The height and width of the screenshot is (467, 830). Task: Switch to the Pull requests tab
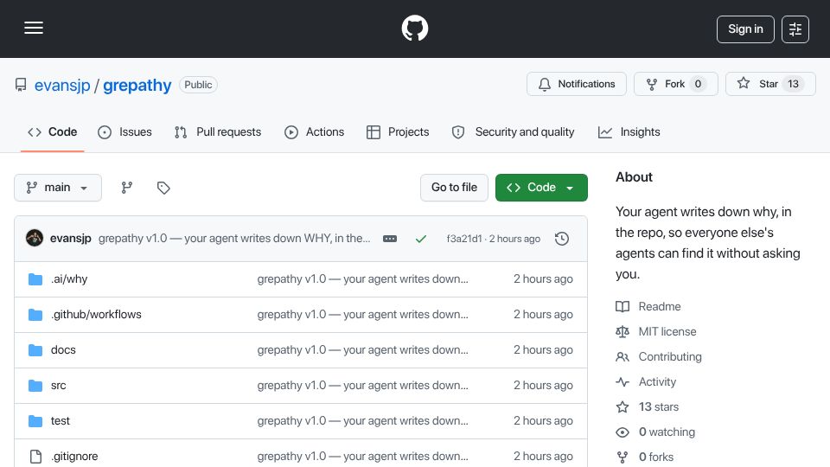(x=218, y=131)
